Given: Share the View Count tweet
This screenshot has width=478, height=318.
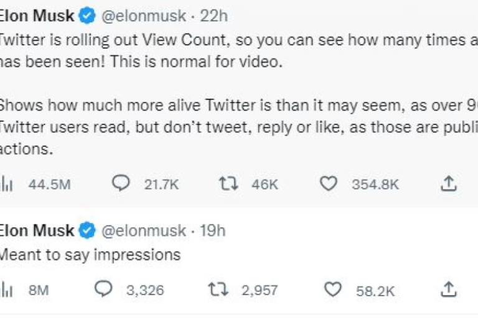Looking at the screenshot, I should point(449,183).
